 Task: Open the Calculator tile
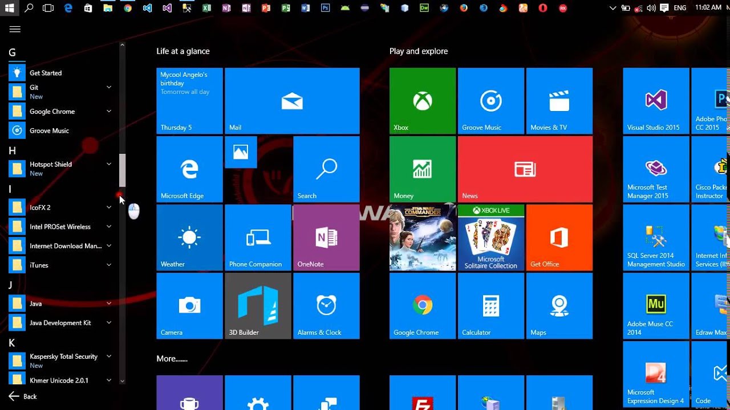point(491,306)
